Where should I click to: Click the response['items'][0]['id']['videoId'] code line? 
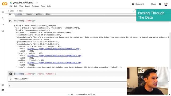click(x=35, y=74)
